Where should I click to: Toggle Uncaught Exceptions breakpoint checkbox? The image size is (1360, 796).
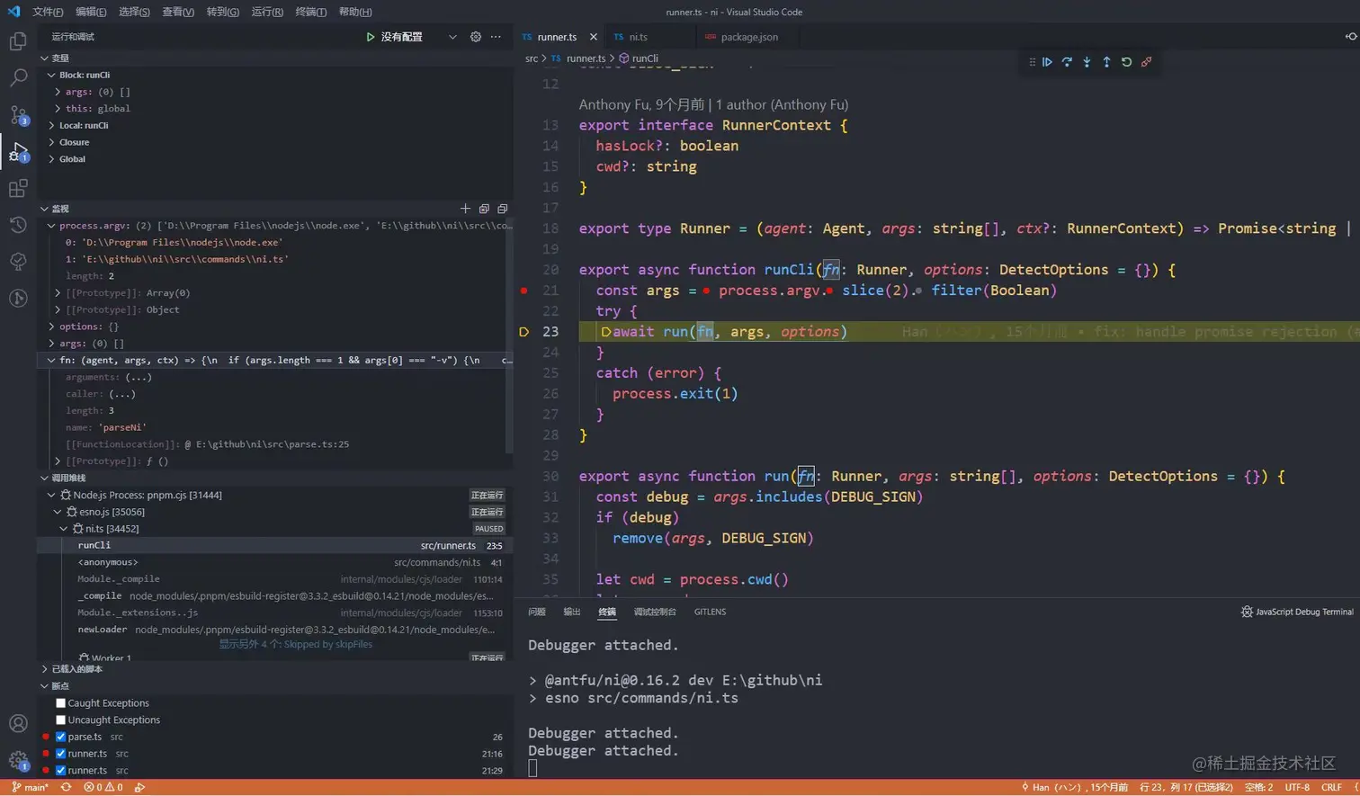[60, 720]
